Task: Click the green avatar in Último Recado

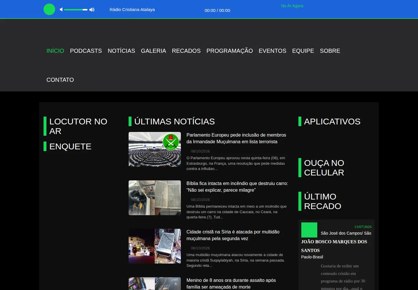Action: pyautogui.click(x=309, y=230)
